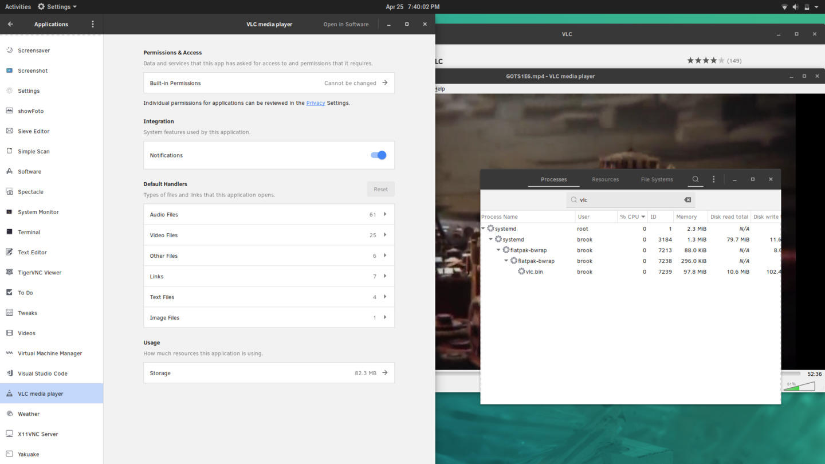Open the Privacy settings link
Viewport: 825px width, 464px height.
[x=316, y=103]
